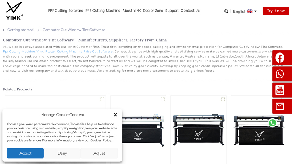Follow the Plotter Cutting Machine Price link

tap(68, 51)
